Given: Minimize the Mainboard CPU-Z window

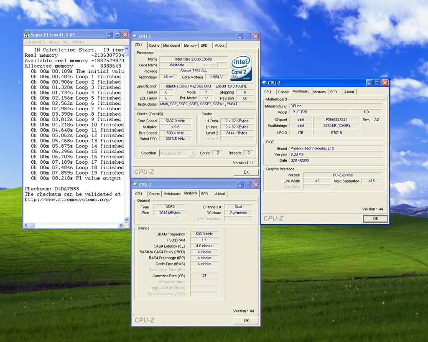Looking at the screenshot, I should [369, 83].
